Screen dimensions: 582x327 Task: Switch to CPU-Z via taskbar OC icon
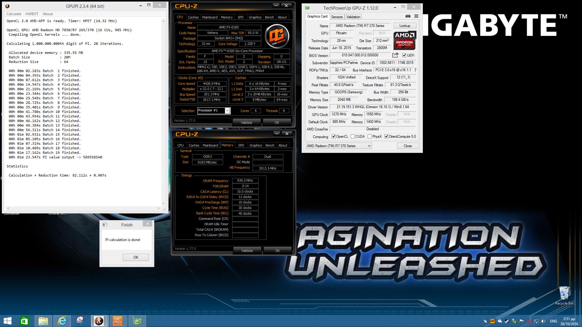118,321
